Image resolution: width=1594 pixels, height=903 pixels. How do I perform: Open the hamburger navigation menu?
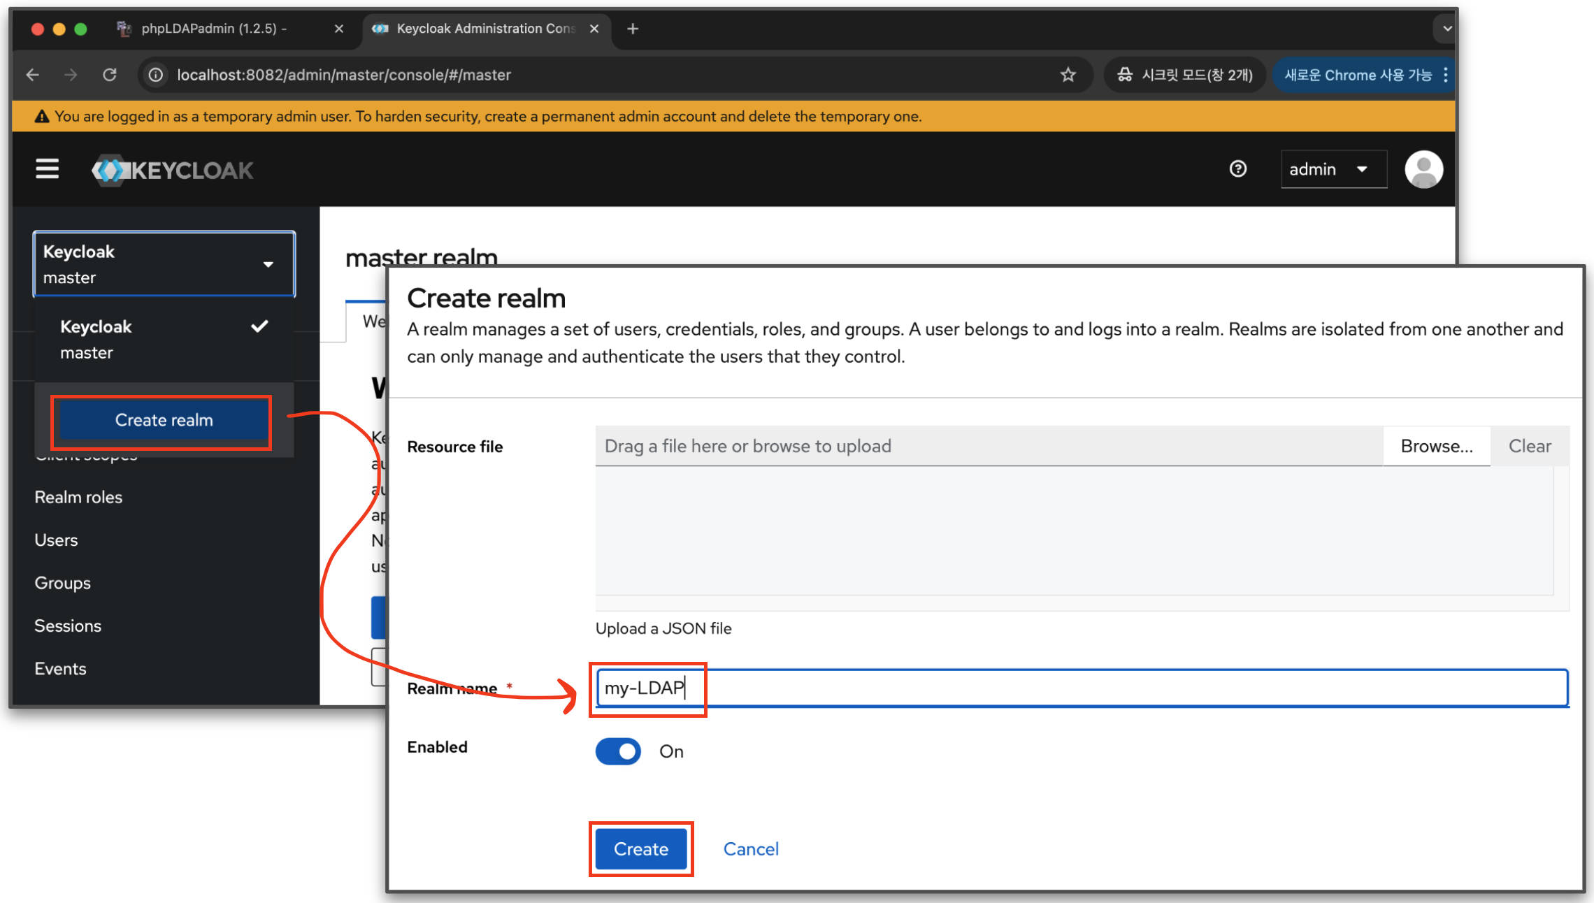click(x=47, y=169)
